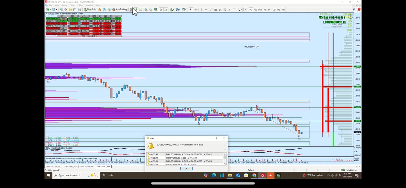Open the Charts menu
The width and height of the screenshot is (406, 188).
tap(73, 5)
